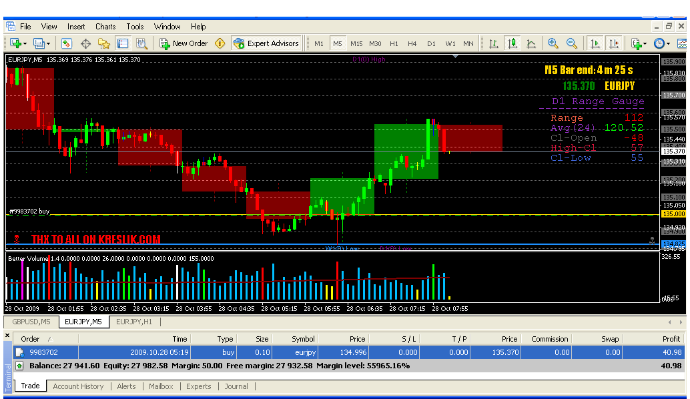Expand the New Chart dropdown arrow
The height and width of the screenshot is (399, 690).
25,43
